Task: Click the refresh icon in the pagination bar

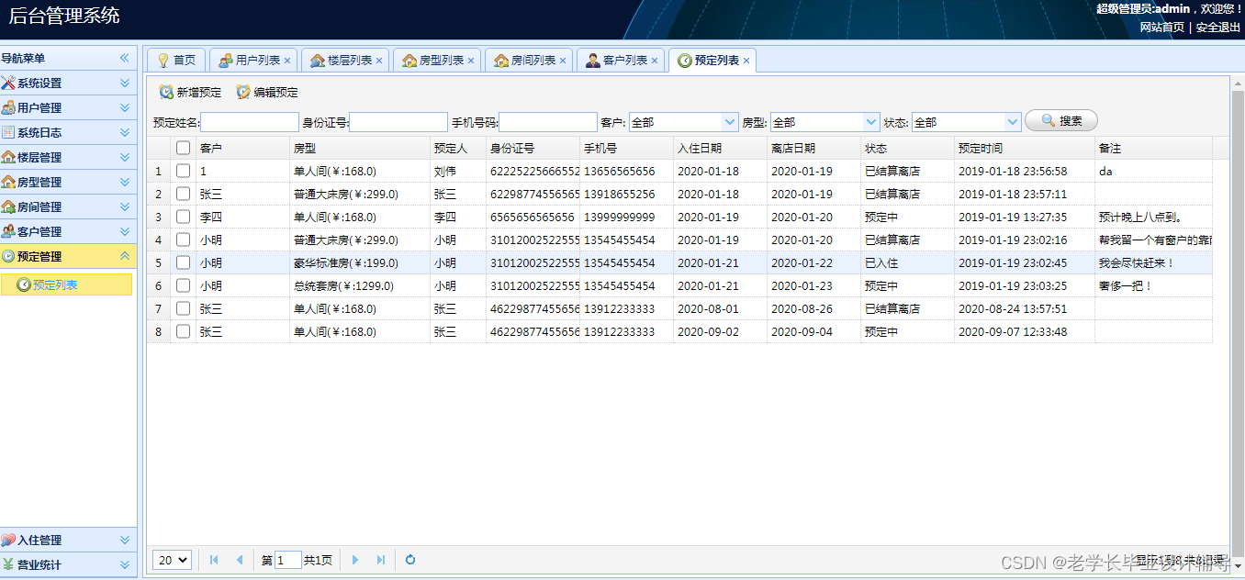Action: (x=409, y=559)
